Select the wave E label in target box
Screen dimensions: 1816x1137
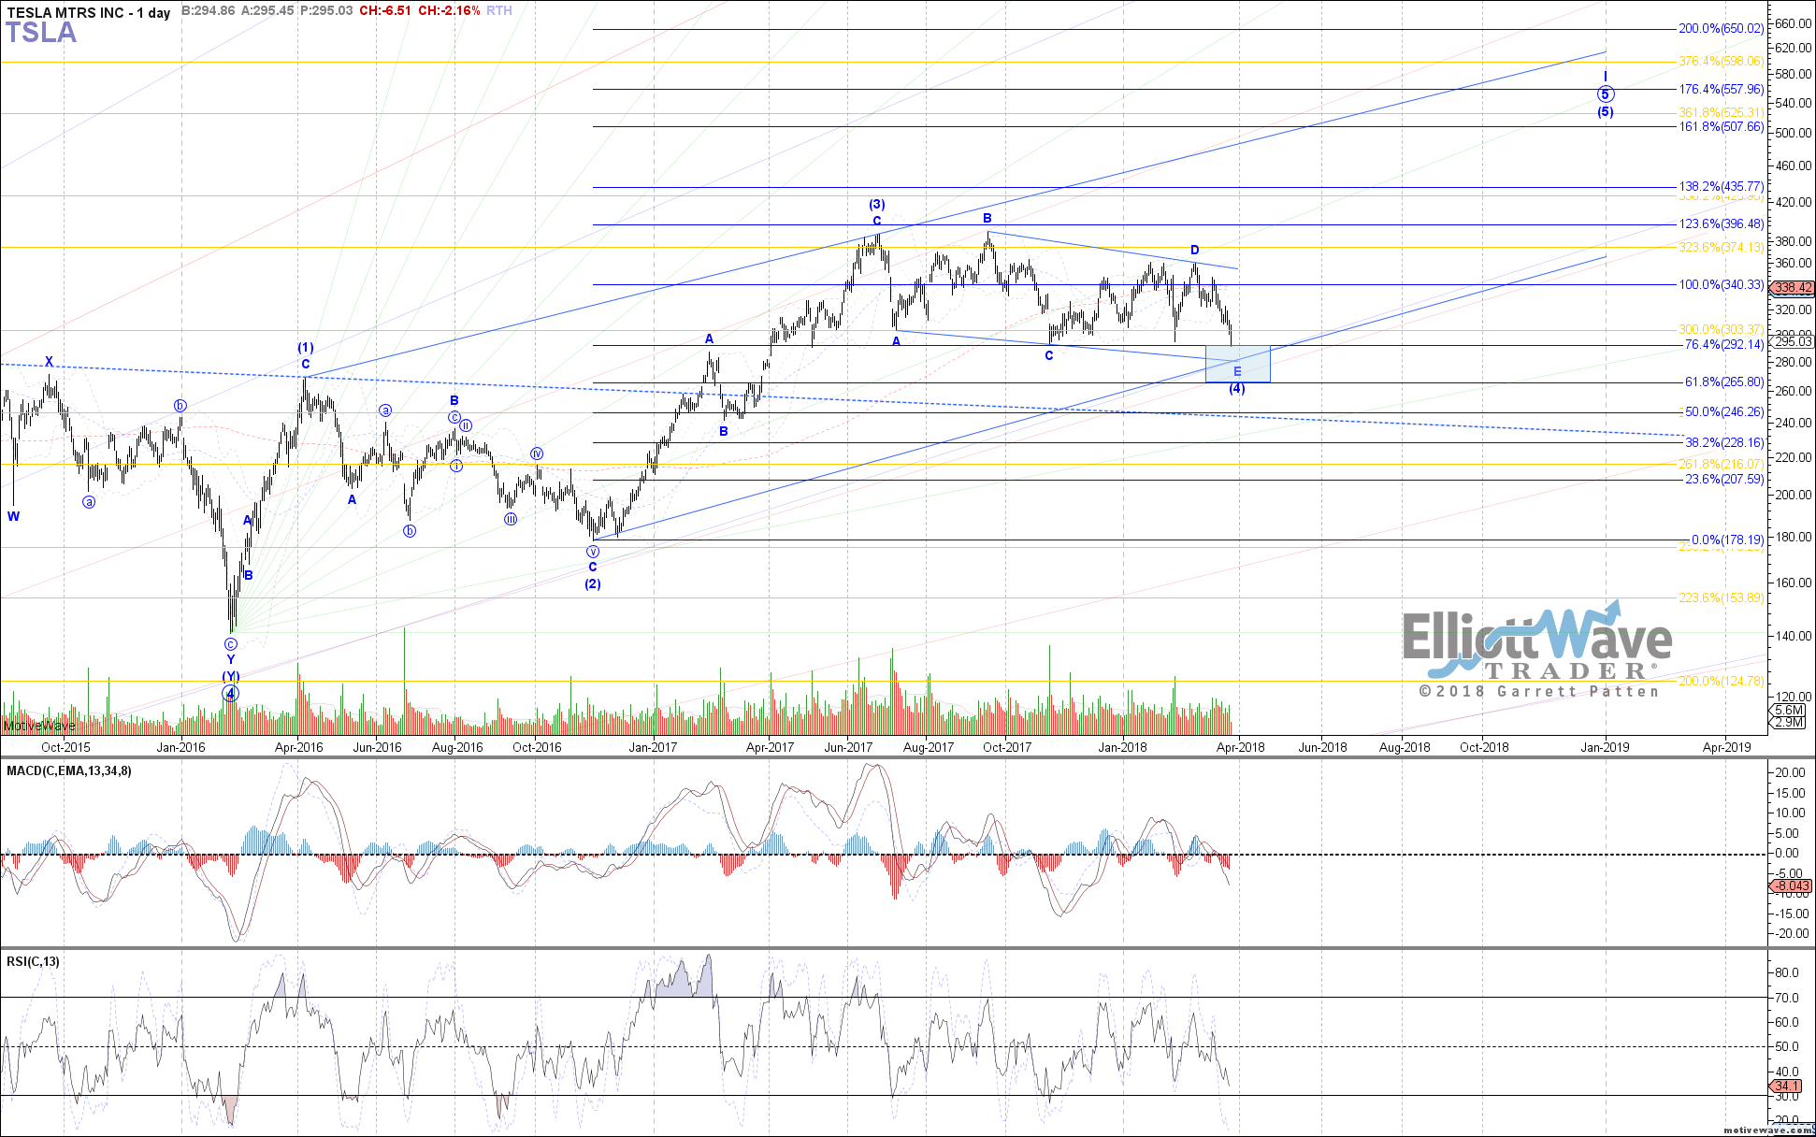point(1237,372)
